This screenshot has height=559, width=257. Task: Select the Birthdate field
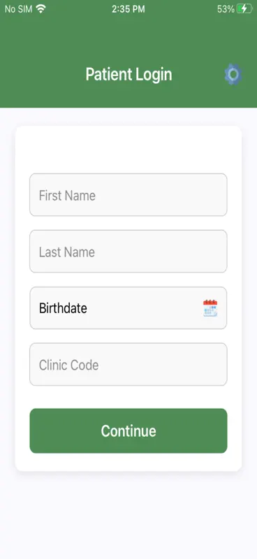(128, 308)
